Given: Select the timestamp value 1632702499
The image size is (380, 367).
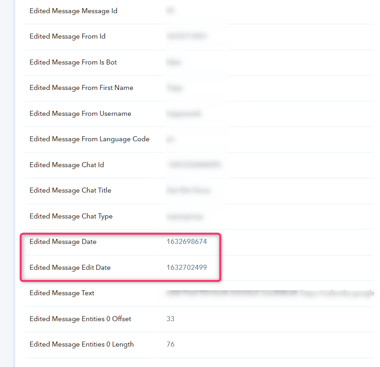Looking at the screenshot, I should click(187, 268).
